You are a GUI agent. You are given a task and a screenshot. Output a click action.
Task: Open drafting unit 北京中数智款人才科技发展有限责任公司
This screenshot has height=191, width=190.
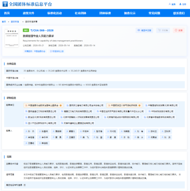80,117
